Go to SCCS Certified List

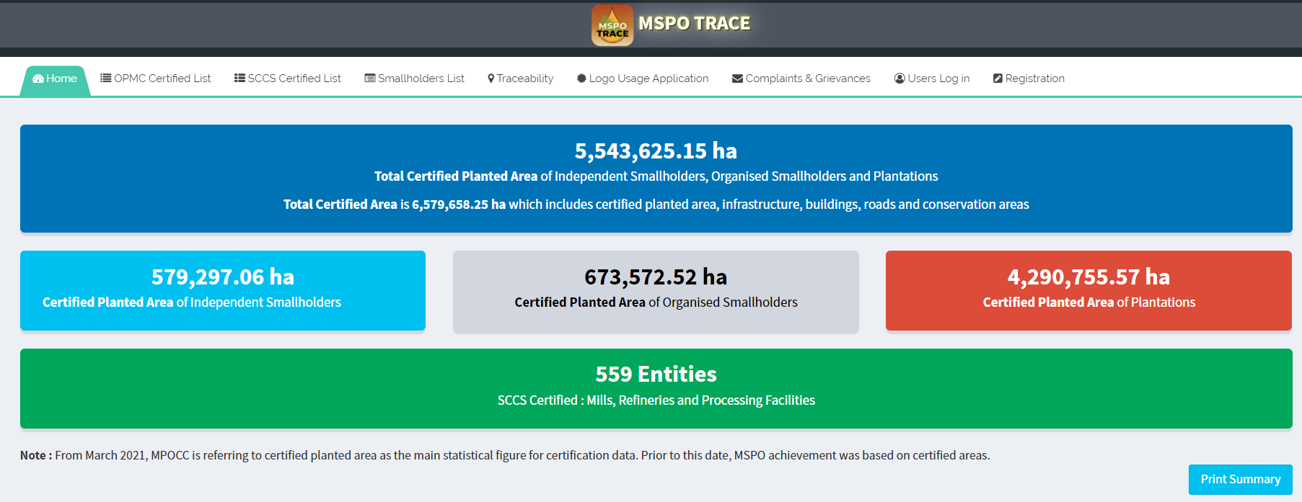[x=288, y=79]
